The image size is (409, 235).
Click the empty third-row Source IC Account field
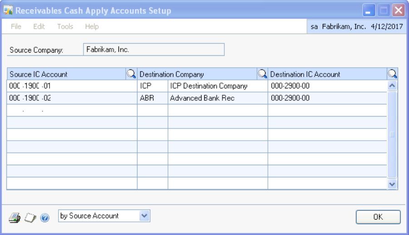(x=72, y=110)
